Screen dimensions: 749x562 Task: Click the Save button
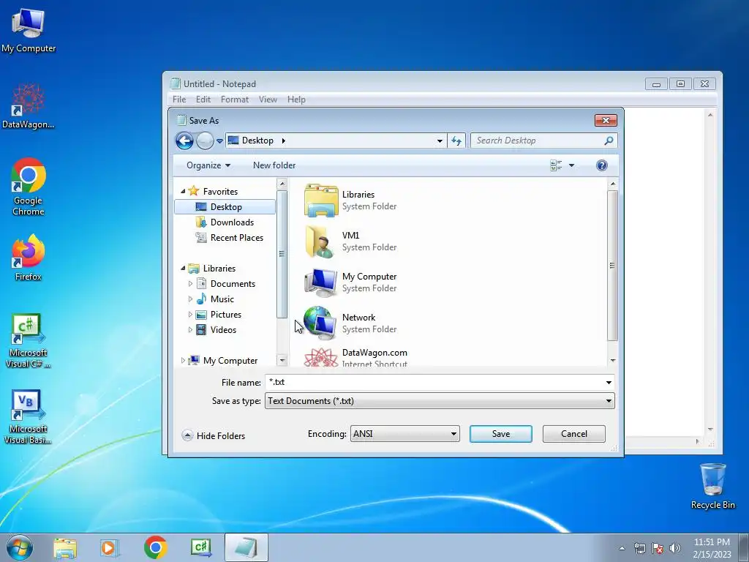[x=500, y=434]
